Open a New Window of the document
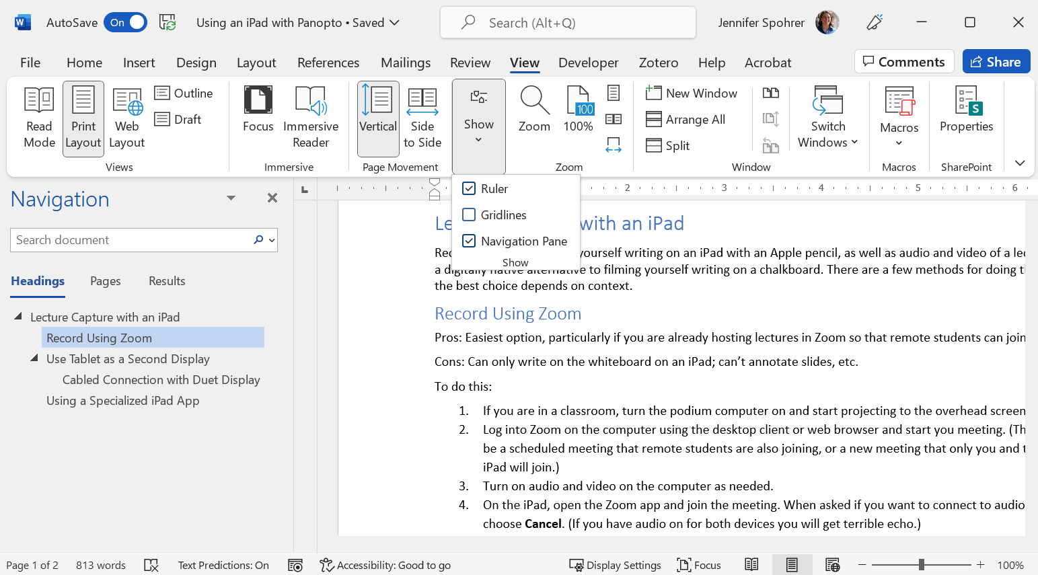The image size is (1038, 575). 691,93
